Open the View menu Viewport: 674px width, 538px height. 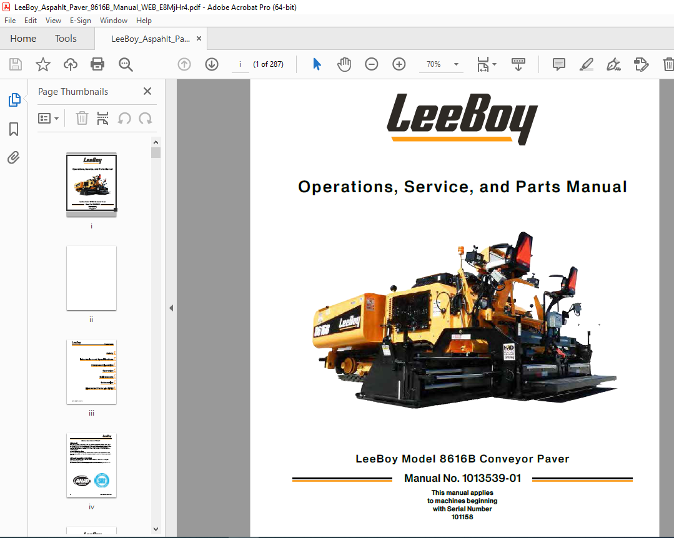(53, 21)
